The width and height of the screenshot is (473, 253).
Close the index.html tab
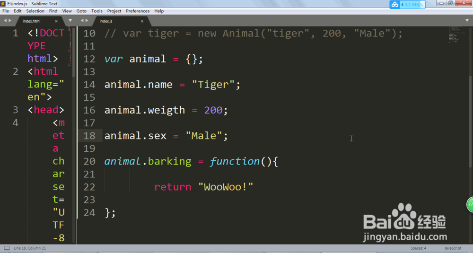56,21
